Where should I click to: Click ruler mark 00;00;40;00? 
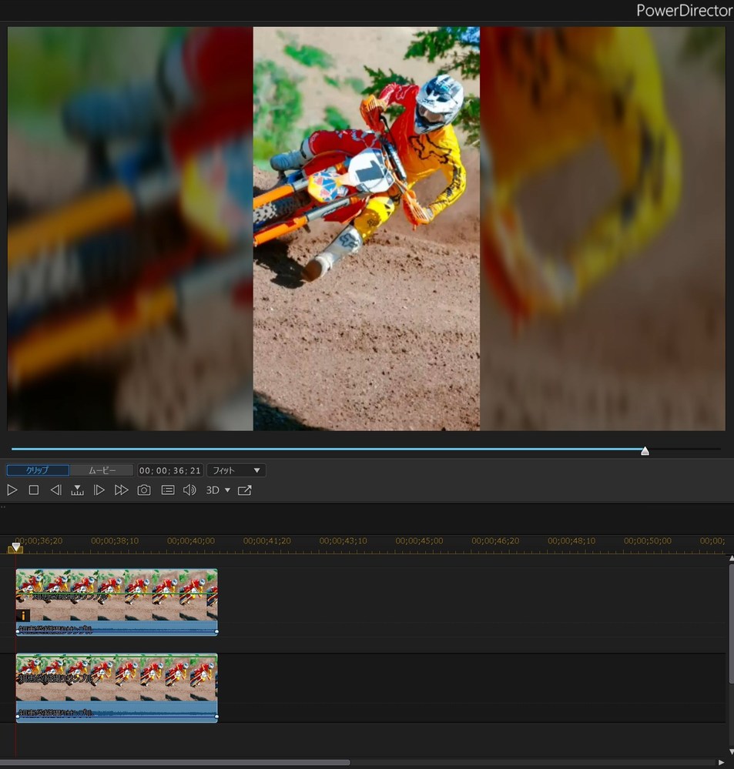(x=191, y=540)
